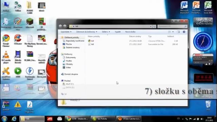Click the weather gadget
The width and height of the screenshot is (217, 122).
[x=203, y=22]
